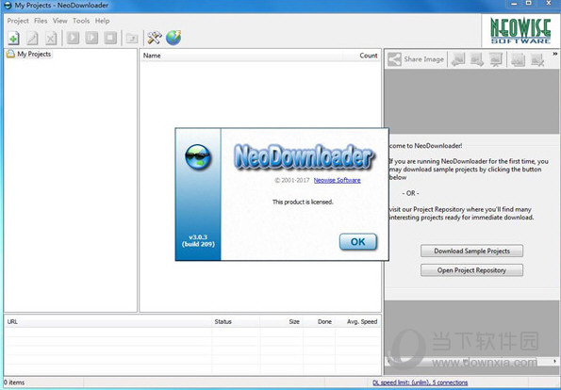This screenshot has height=390, width=561.
Task: Click the second play icon in toolbar
Action: click(x=91, y=38)
